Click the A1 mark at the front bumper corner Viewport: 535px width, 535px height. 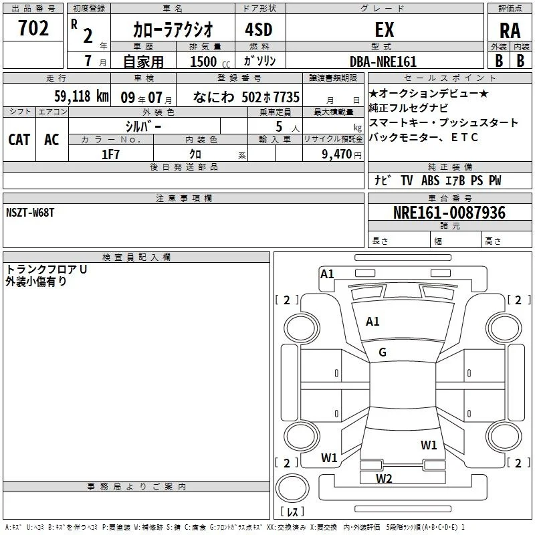tap(327, 274)
